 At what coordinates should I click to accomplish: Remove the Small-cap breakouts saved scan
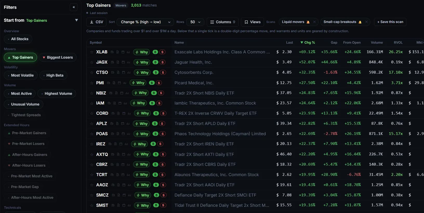(366, 22)
